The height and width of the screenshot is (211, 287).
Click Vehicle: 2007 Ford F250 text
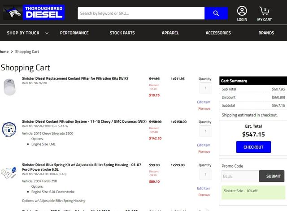[39, 181]
